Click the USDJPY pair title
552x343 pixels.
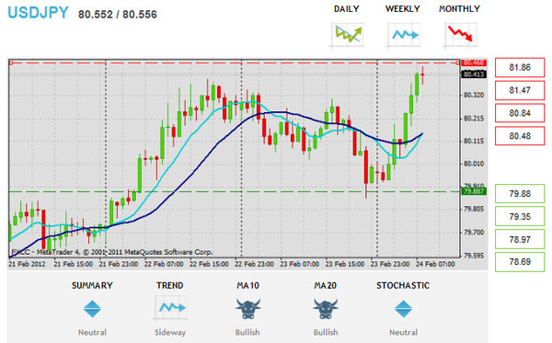[38, 13]
